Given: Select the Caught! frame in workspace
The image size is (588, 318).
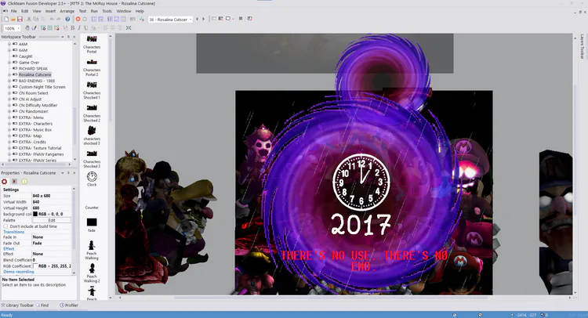Looking at the screenshot, I should pos(26,56).
